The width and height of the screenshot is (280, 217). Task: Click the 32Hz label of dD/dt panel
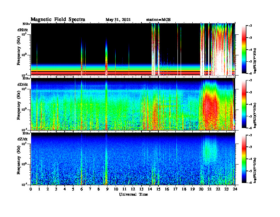pyautogui.click(x=26, y=78)
